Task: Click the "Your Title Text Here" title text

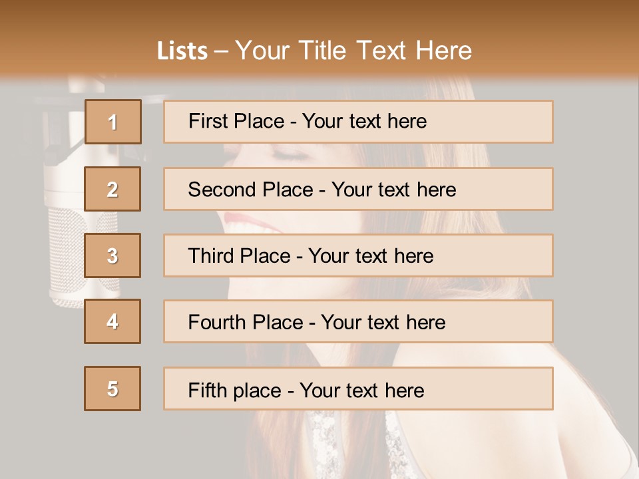Action: point(353,51)
